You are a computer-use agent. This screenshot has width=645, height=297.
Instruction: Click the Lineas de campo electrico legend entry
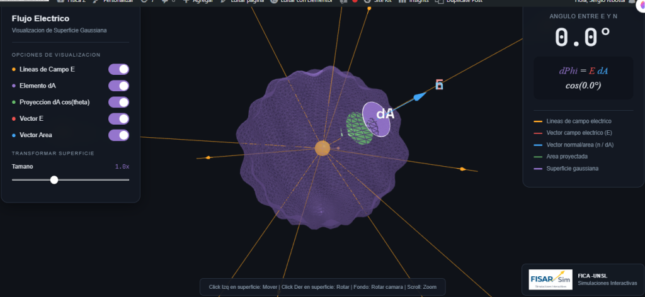[579, 121]
